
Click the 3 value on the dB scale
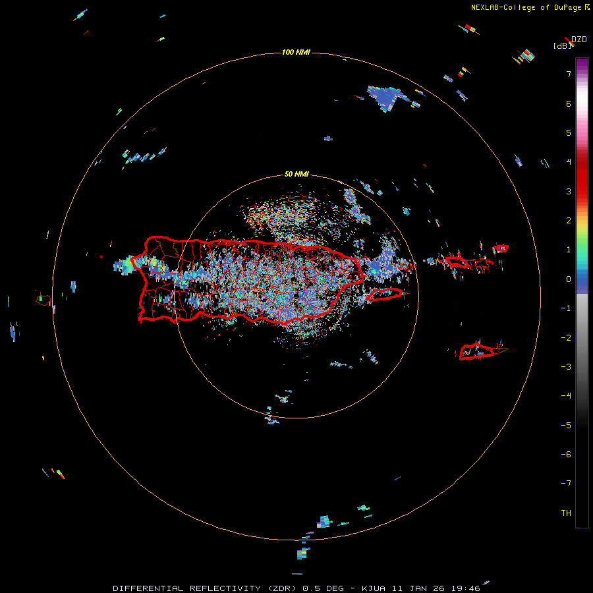(x=569, y=191)
